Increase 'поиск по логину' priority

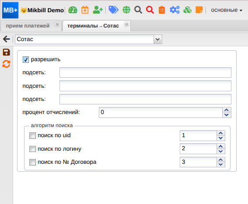coord(220,146)
